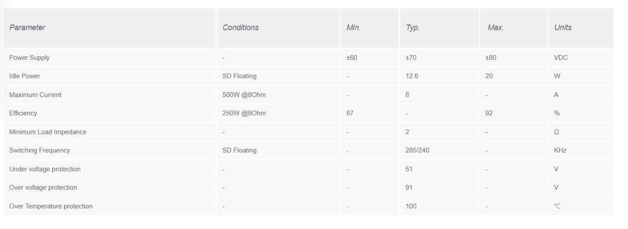Click Over voltage protection row label
This screenshot has width=628, height=229.
coord(43,187)
